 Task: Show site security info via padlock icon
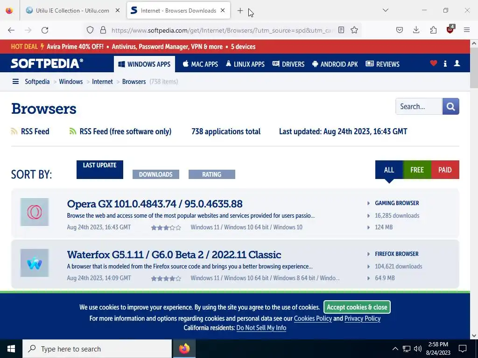103,30
